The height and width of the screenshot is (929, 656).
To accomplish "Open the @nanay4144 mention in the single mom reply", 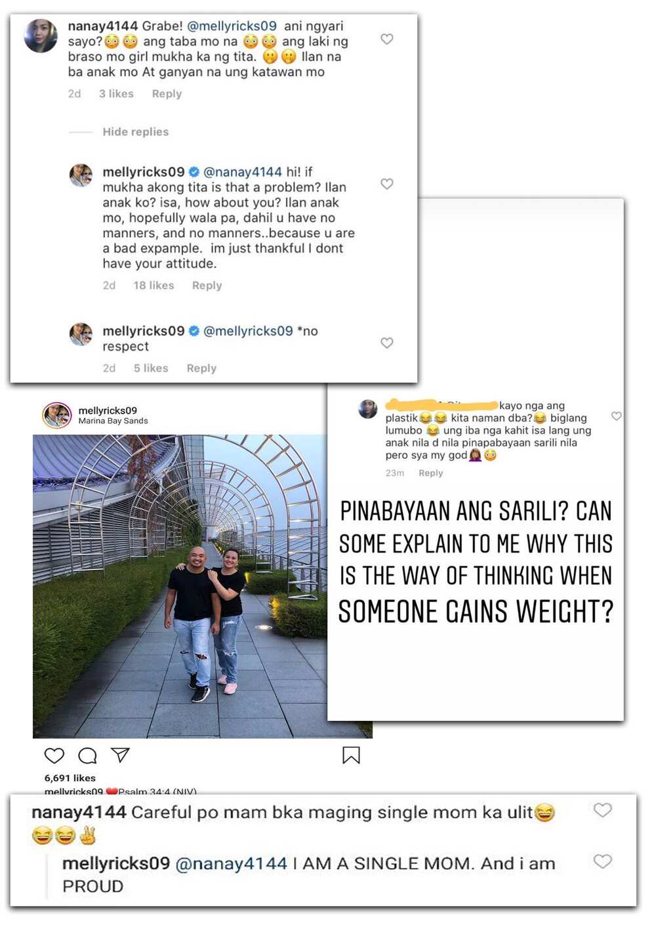I will click(x=231, y=863).
